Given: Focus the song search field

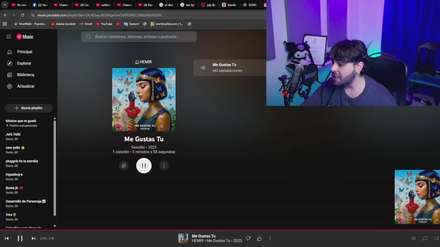Looking at the screenshot, I should [139, 37].
